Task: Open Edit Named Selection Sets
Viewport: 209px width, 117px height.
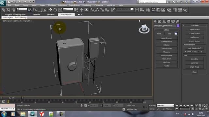Action: point(113,10)
